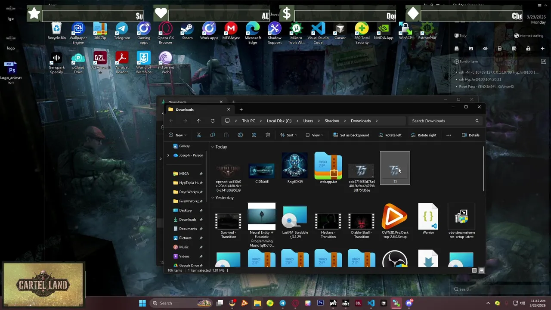Screen dimensions: 551x310
Task: Select the MEGAsync desktop shortcut
Action: [x=231, y=31]
